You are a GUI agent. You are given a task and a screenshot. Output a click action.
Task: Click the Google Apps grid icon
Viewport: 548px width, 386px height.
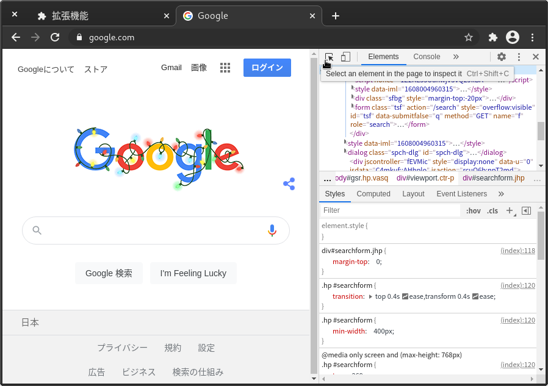click(x=225, y=67)
